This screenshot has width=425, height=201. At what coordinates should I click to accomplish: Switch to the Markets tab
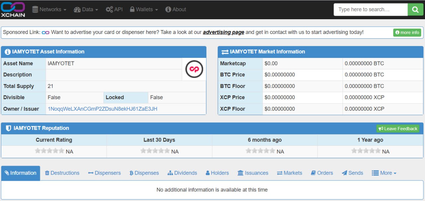pyautogui.click(x=290, y=173)
